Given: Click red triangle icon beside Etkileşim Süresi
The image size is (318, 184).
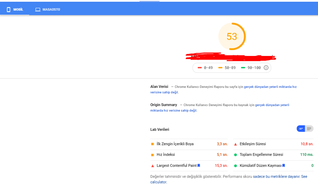Looking at the screenshot, I should pos(235,144).
